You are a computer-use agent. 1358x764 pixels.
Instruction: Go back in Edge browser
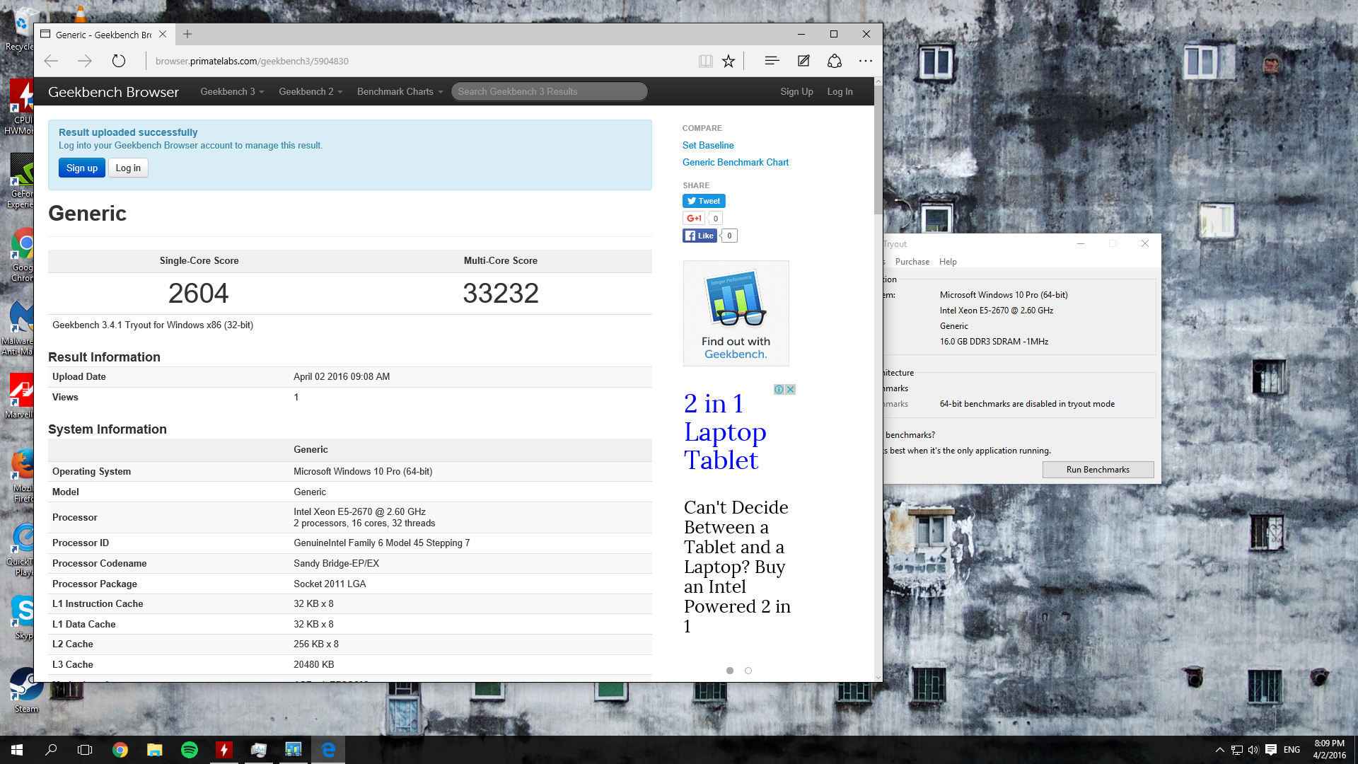click(51, 61)
